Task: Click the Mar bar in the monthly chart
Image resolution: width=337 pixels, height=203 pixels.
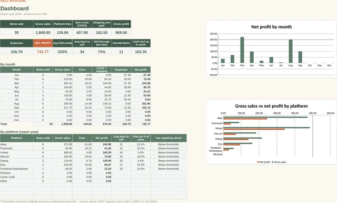Action: click(x=242, y=50)
